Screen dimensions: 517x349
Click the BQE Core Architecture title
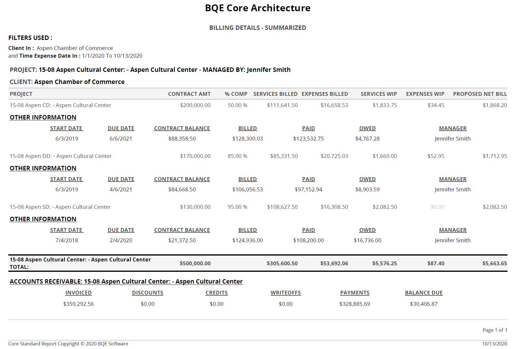click(258, 8)
